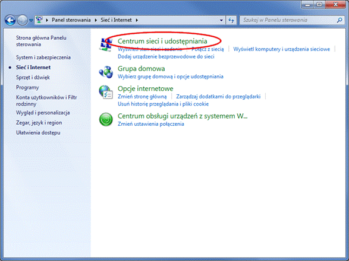Click the Forward navigation arrow button
This screenshot has height=261, width=349.
22,20
